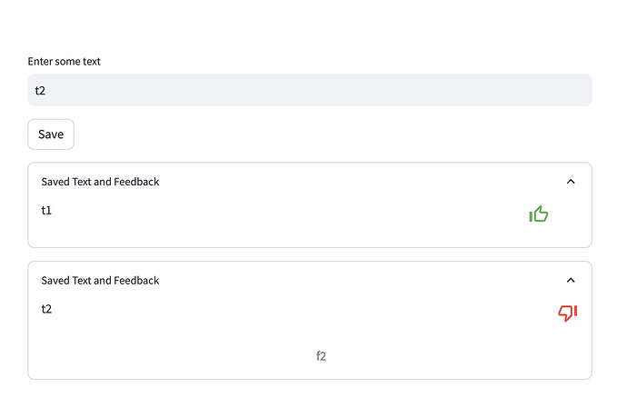Hide the t1 entry using its up arrow
This screenshot has height=398, width=627.
coord(571,182)
